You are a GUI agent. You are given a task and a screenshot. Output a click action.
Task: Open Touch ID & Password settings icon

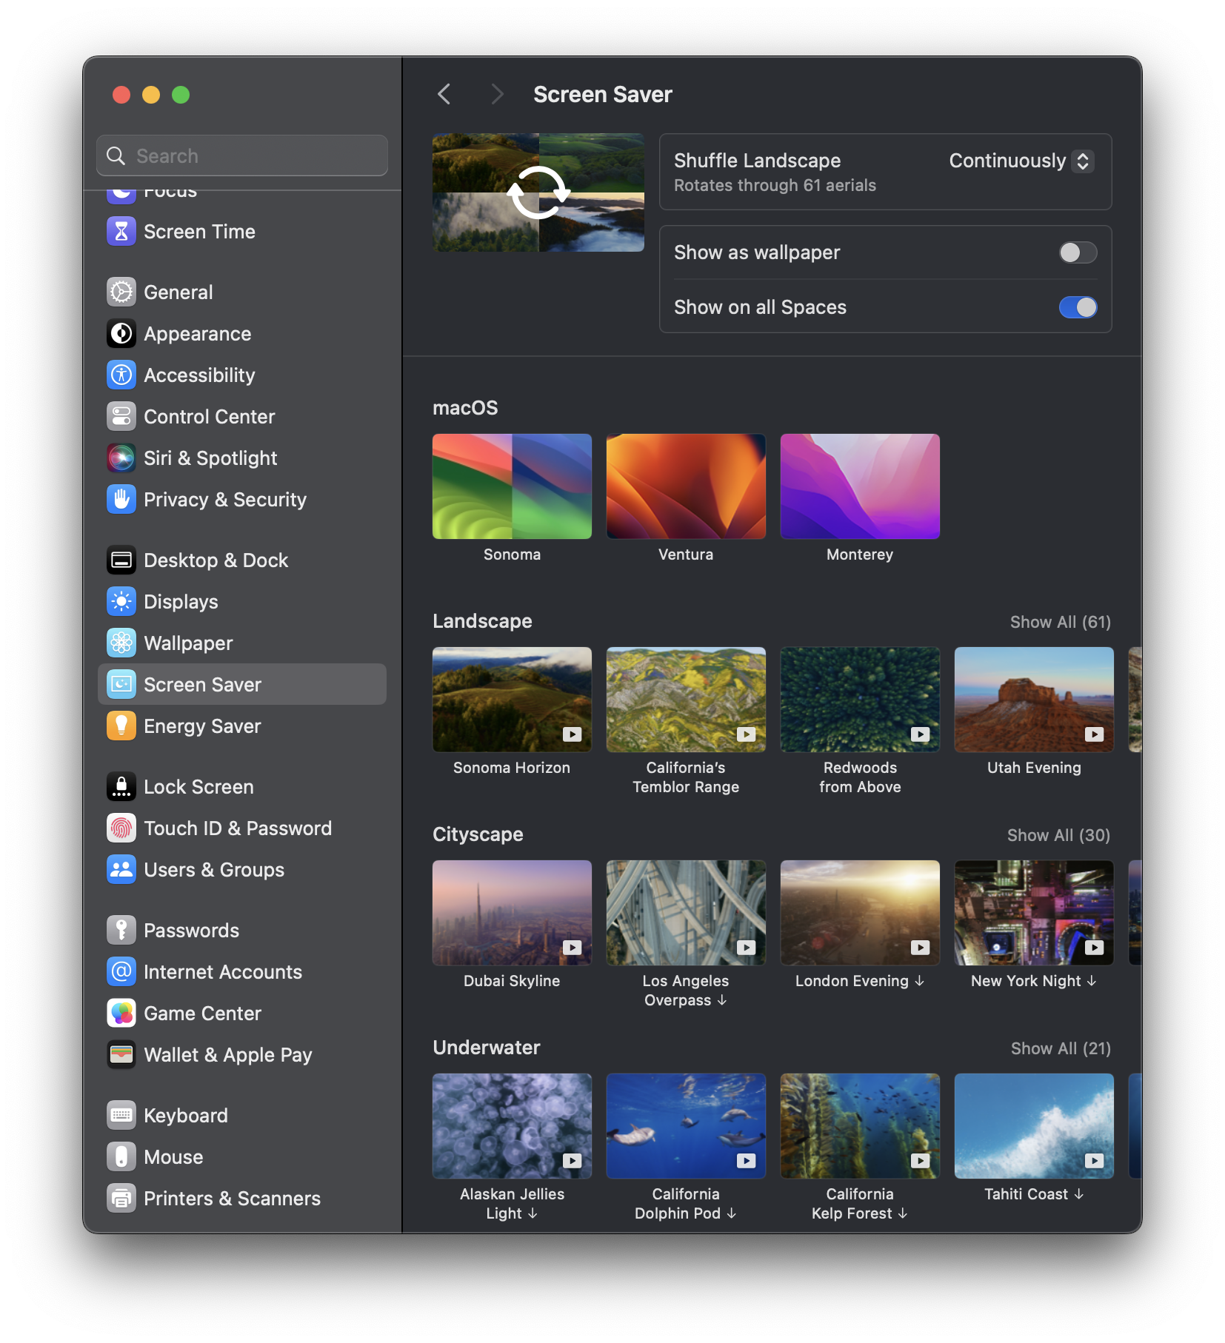(x=121, y=828)
